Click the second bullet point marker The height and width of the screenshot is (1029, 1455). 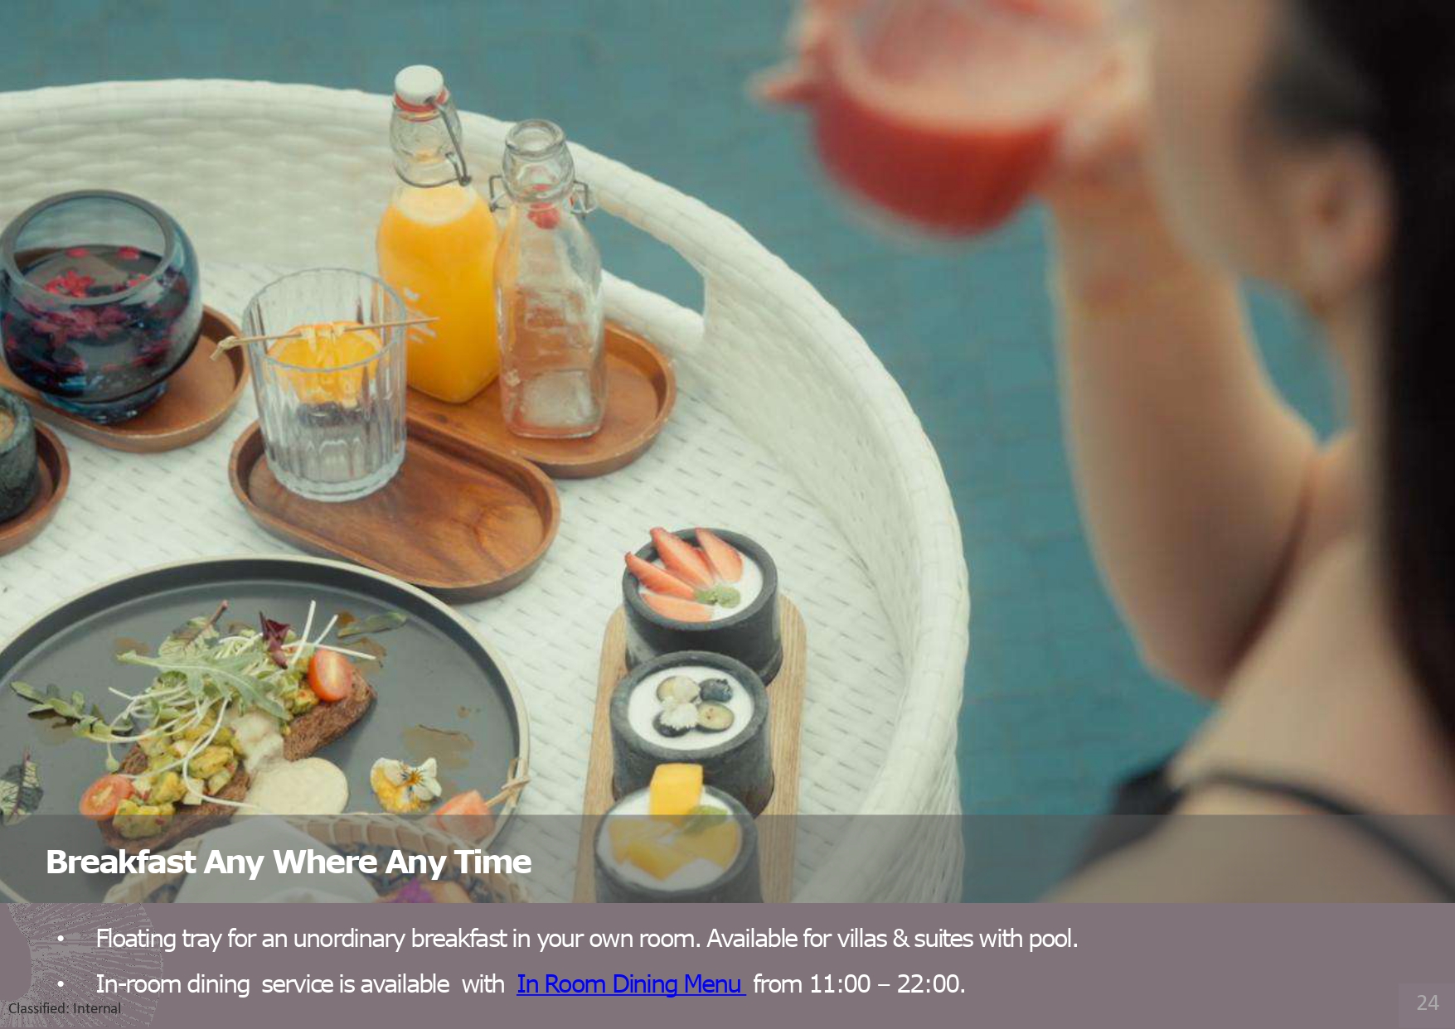point(61,985)
